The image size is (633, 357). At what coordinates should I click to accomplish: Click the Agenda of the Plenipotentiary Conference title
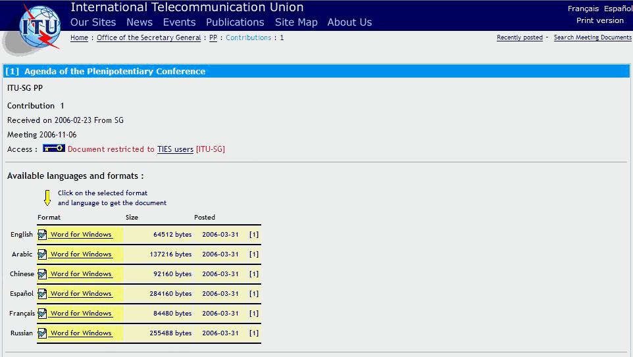[114, 72]
